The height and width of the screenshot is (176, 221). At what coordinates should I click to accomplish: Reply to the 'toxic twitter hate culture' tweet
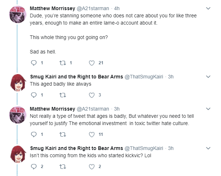click(x=34, y=134)
